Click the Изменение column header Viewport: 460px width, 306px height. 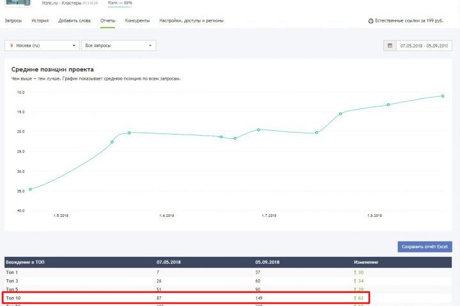pyautogui.click(x=366, y=262)
